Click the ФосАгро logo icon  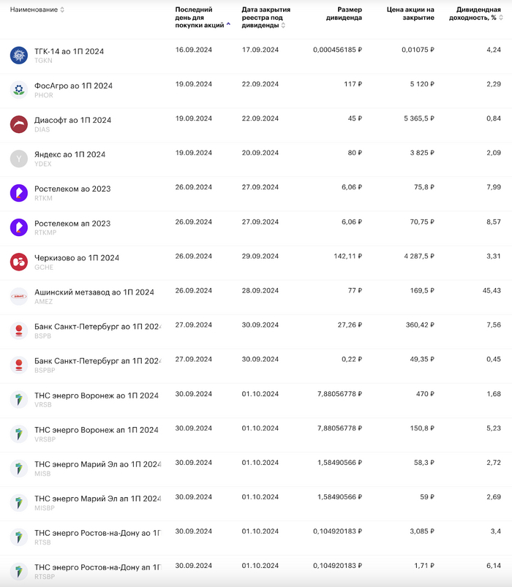coord(18,89)
